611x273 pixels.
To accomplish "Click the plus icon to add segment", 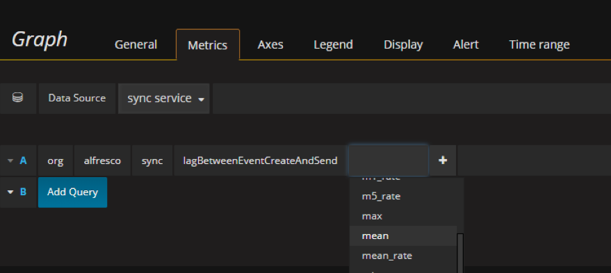I will [443, 160].
